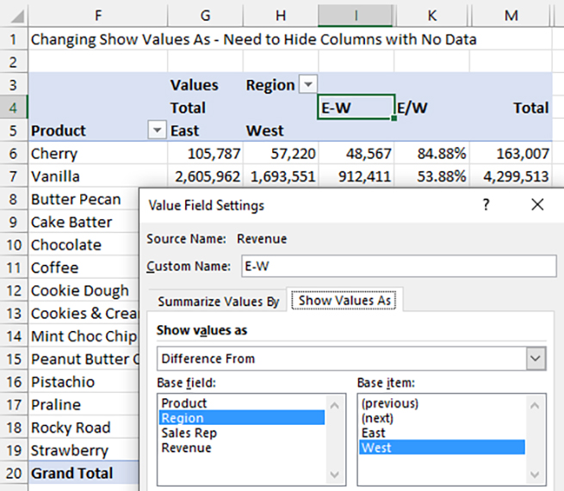Select Product in Base field list
This screenshot has height=491, width=564.
coord(242,403)
